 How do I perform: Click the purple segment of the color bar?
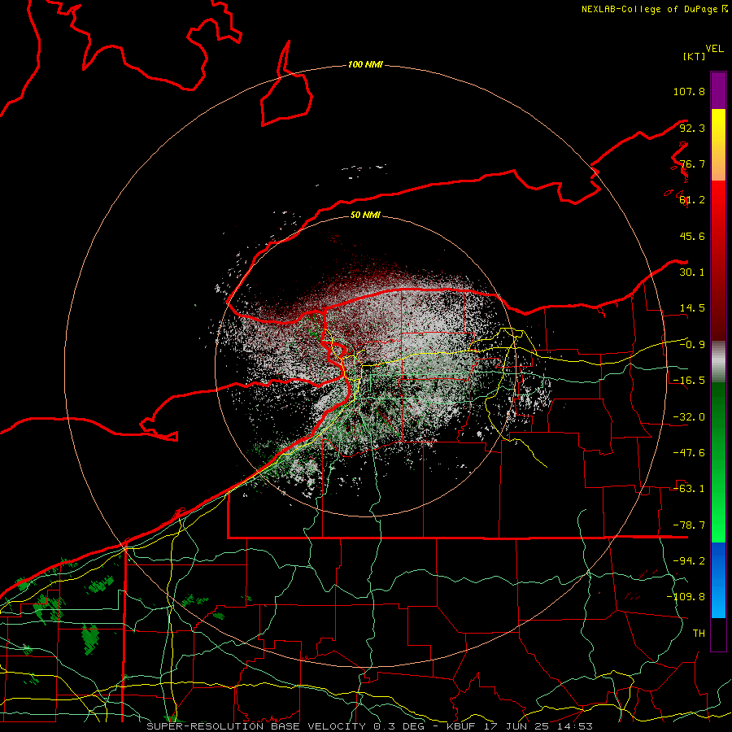point(718,90)
